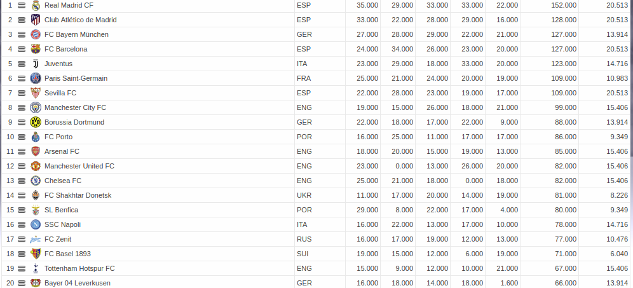This screenshot has height=288, width=633.
Task: Click the FC Zenit logo icon
Action: click(36, 239)
